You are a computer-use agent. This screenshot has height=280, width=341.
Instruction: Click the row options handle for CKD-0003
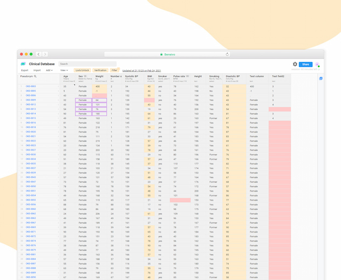tap(58, 86)
